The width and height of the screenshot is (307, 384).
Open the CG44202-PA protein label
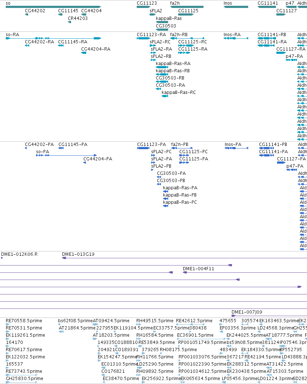pos(39,144)
